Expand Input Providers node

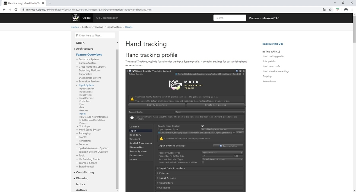pyautogui.click(x=77, y=98)
